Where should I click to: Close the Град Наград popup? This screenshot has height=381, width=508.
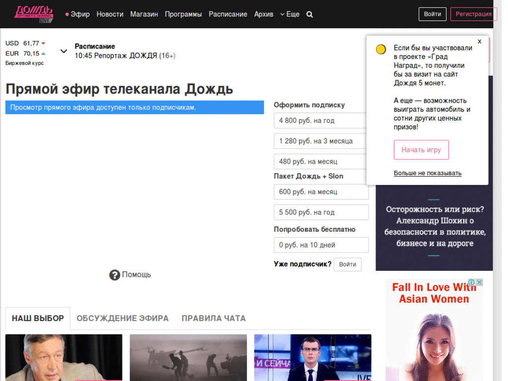coord(480,42)
